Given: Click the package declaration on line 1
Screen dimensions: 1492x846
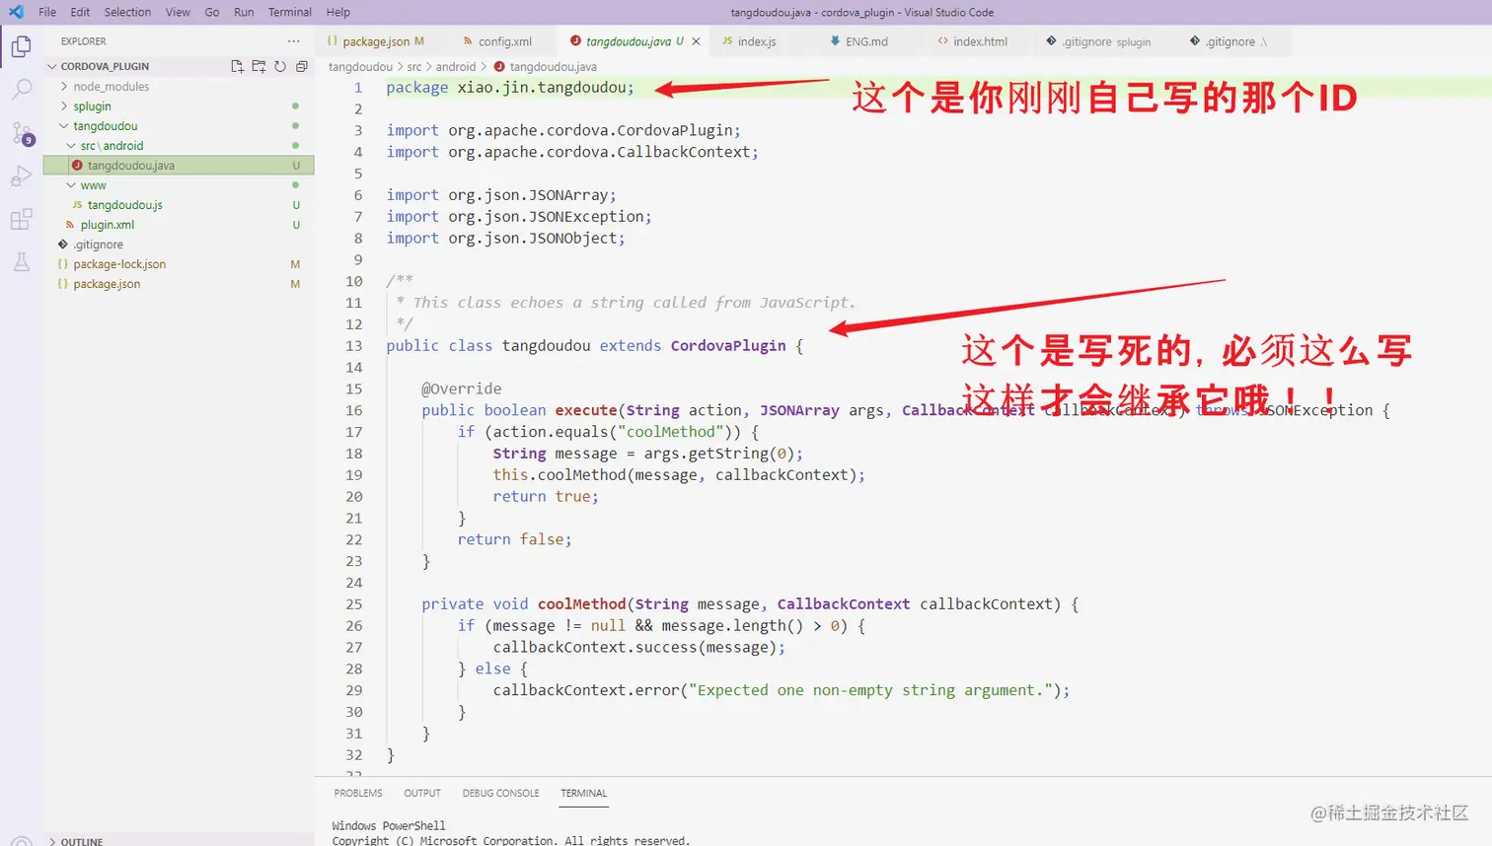Looking at the screenshot, I should click(510, 88).
